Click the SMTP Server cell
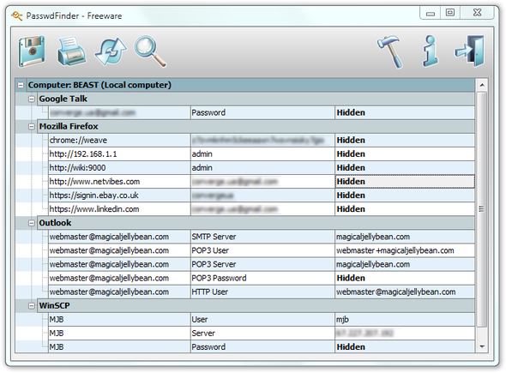 (x=262, y=237)
